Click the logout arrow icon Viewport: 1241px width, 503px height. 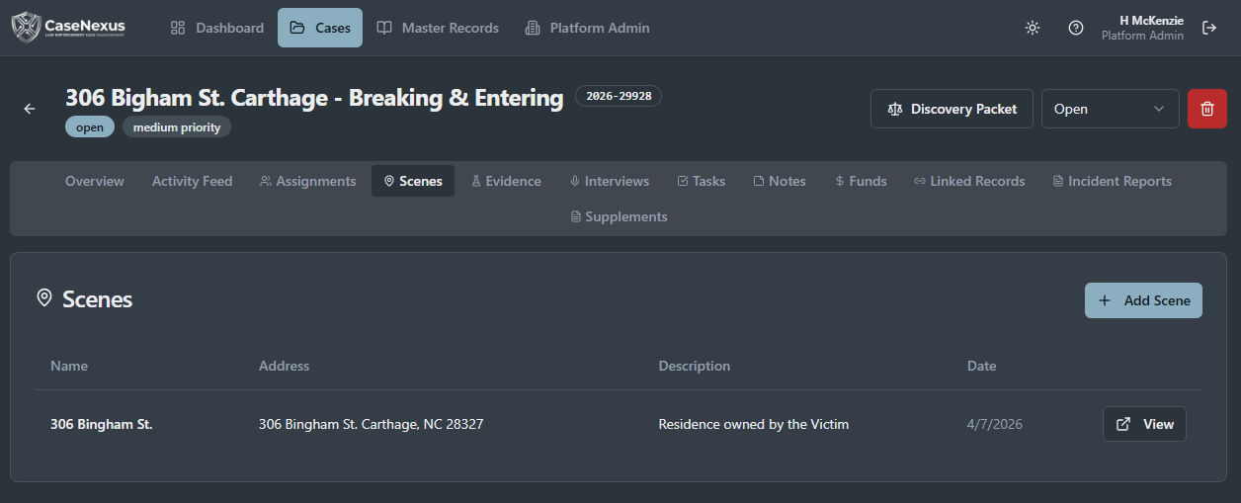coord(1209,28)
